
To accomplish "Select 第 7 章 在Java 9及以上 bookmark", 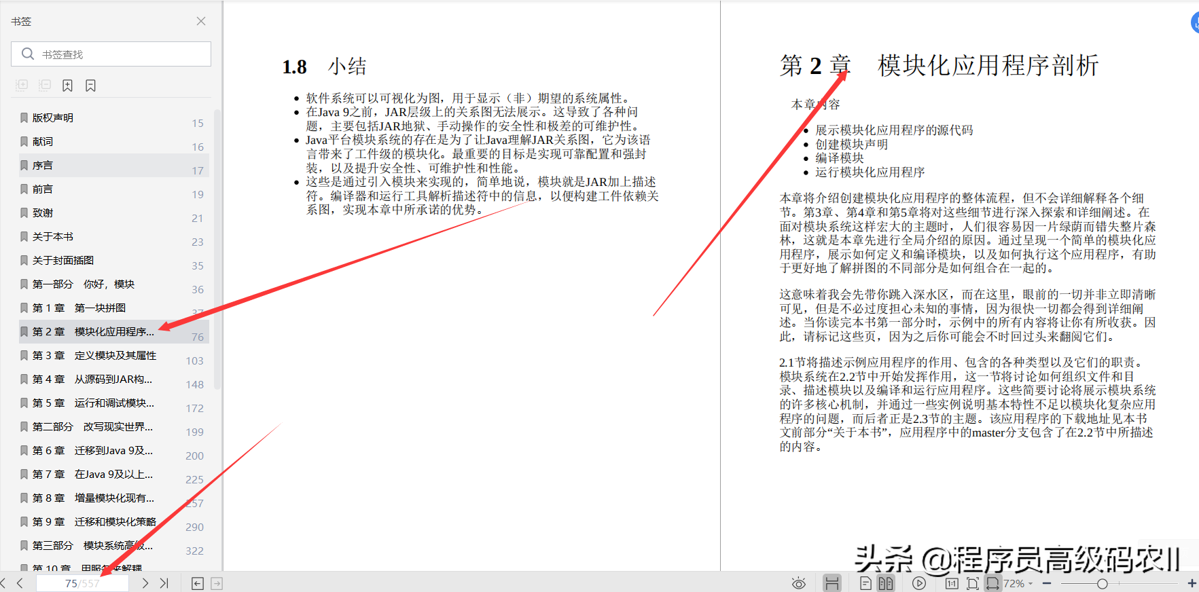I will pos(113,475).
